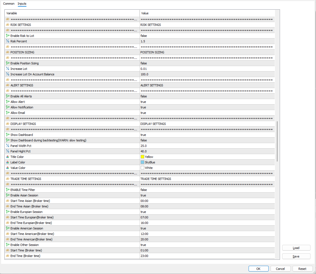Image resolution: width=316 pixels, height=274 pixels.
Task: Click the SkyBlue Label Color swatch
Action: click(143, 162)
